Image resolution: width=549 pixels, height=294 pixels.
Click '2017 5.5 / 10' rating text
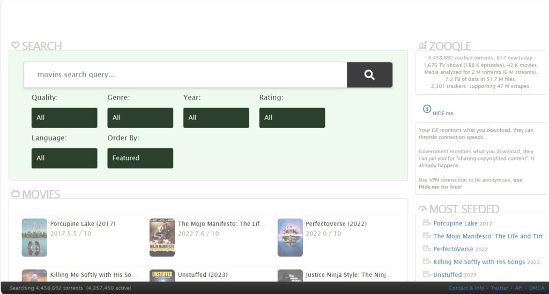coord(70,233)
